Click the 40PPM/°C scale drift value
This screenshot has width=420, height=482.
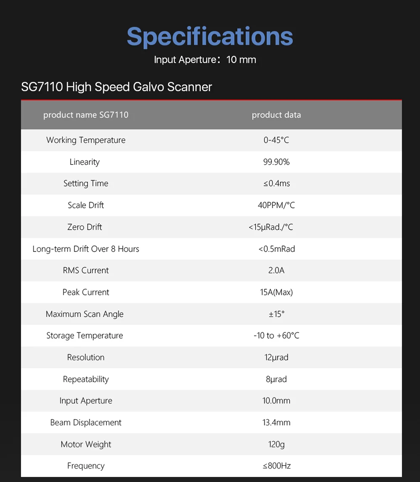tap(276, 205)
